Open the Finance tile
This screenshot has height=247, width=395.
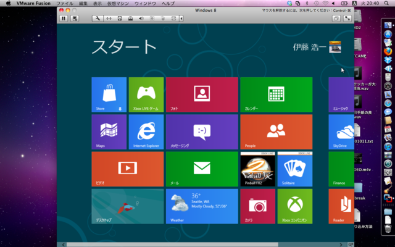[341, 169]
